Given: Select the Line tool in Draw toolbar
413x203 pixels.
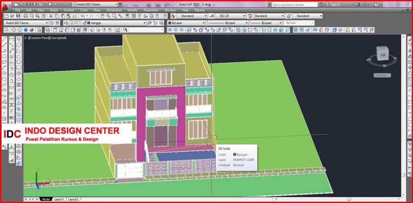Looking at the screenshot, I should [4, 39].
